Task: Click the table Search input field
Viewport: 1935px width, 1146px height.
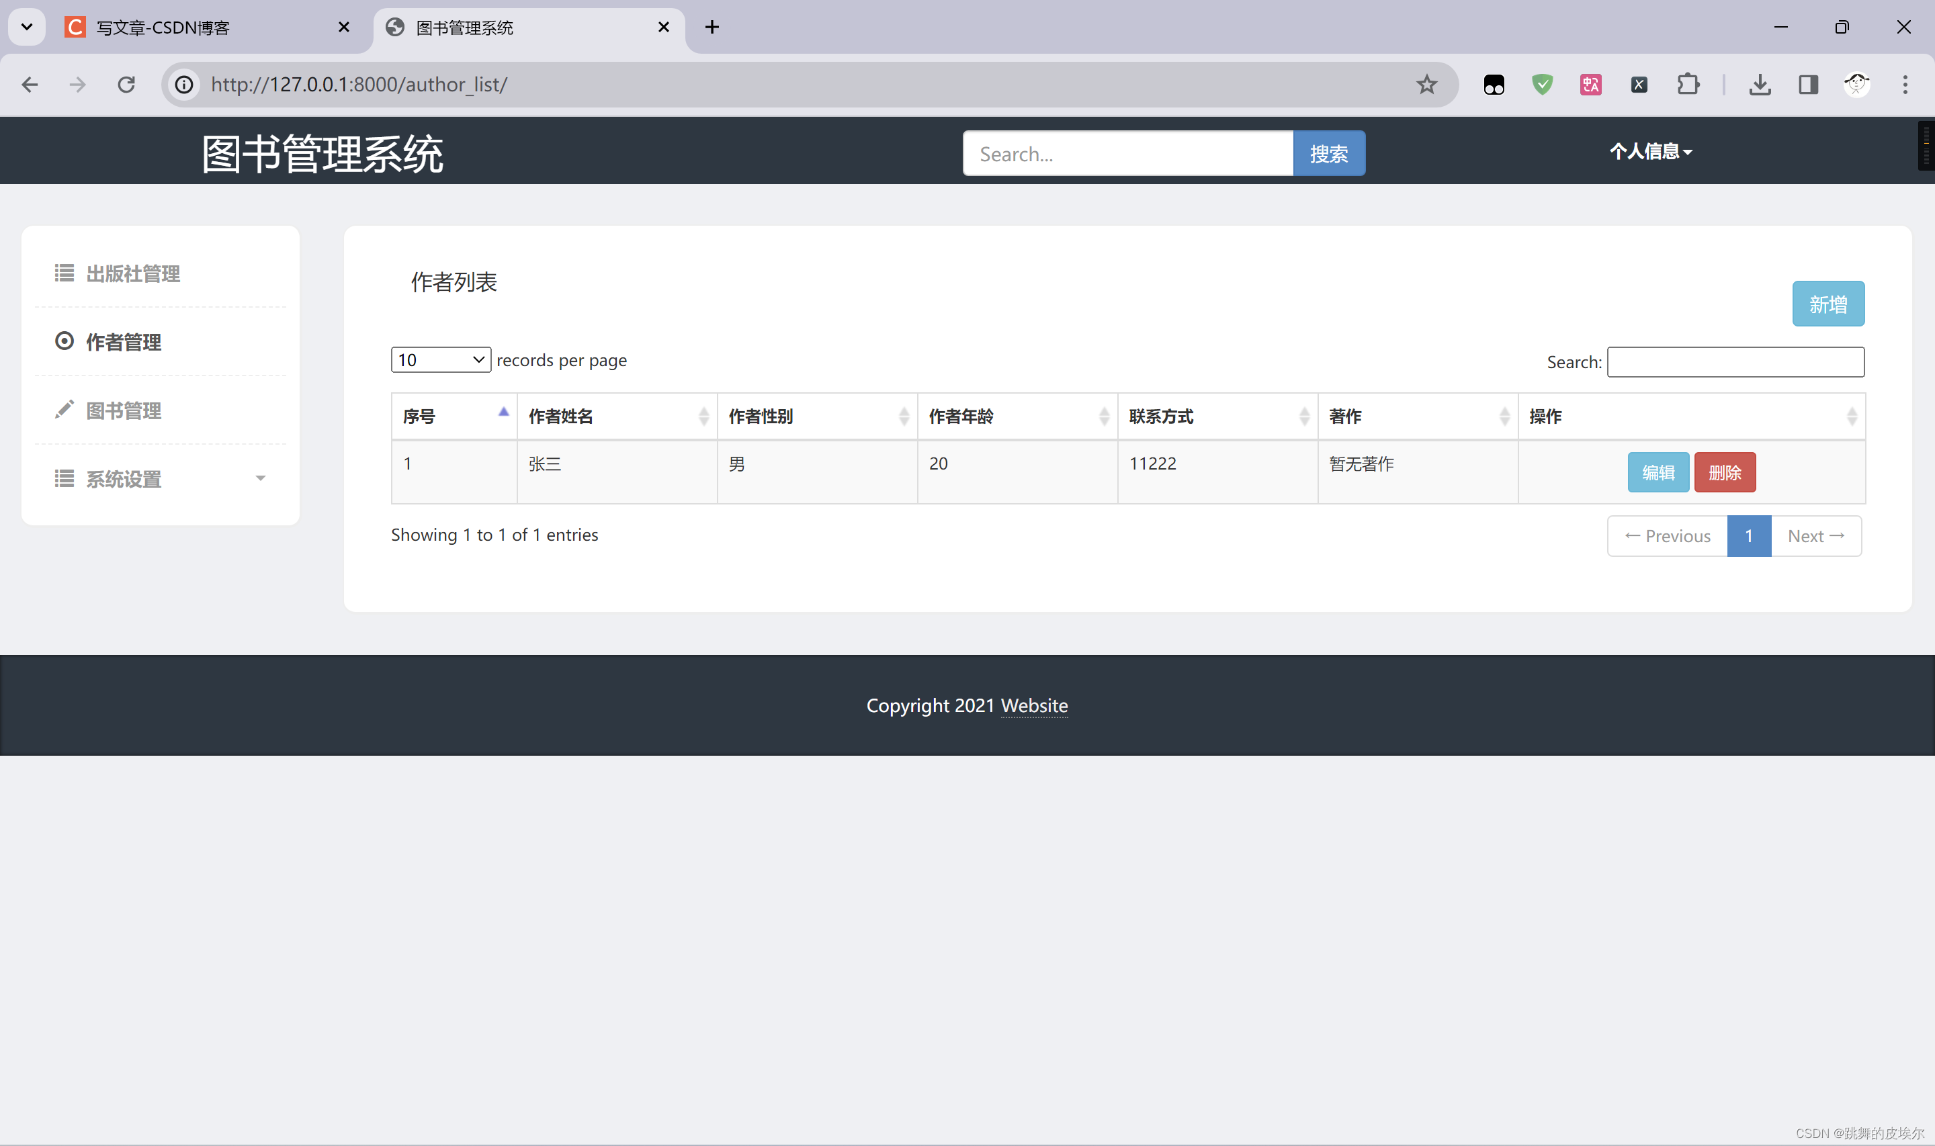Action: point(1735,362)
